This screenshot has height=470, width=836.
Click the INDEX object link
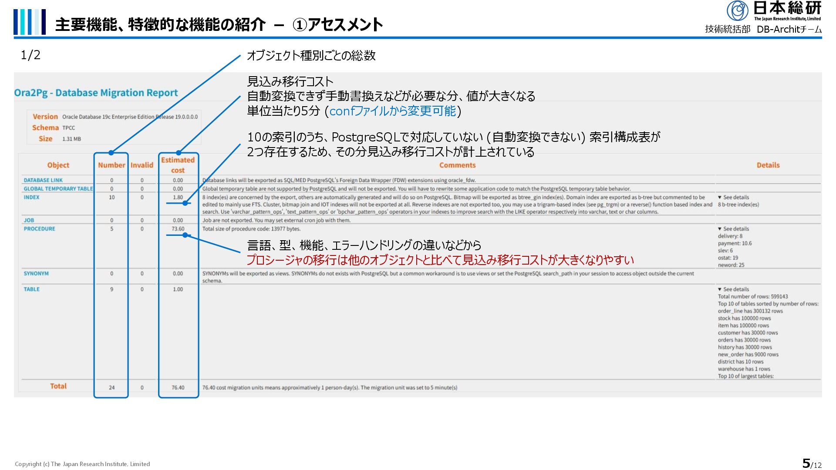click(x=31, y=198)
